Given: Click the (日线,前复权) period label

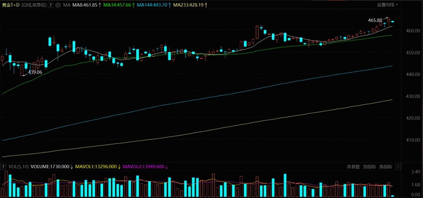Looking at the screenshot, I should click(x=34, y=5).
